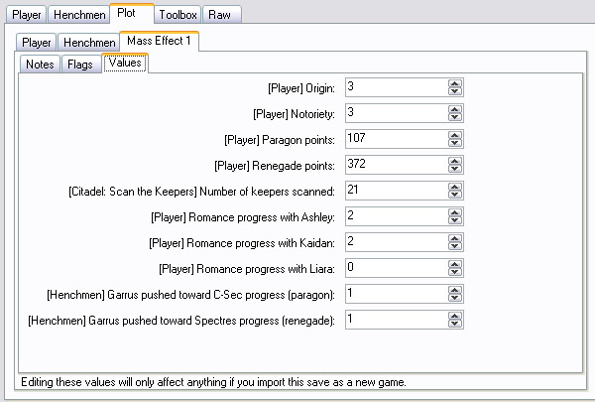
Task: Increase the Player Origin value
Action: tap(455, 83)
